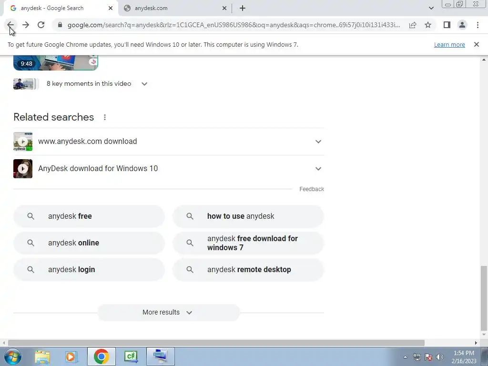Image resolution: width=488 pixels, height=366 pixels.
Task: Open Chrome's three-dot menu
Action: 478,25
